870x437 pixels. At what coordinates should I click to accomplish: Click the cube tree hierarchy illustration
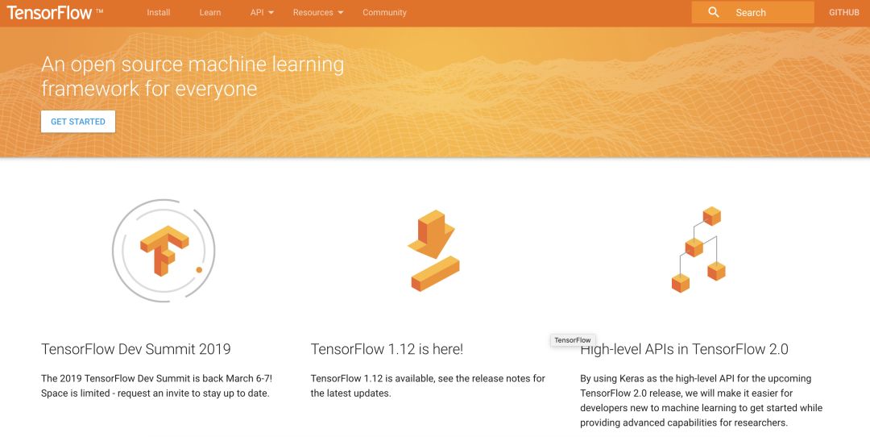coord(698,249)
